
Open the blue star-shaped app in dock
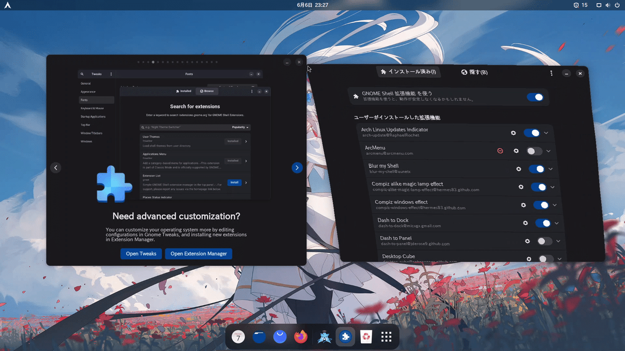[x=324, y=337]
